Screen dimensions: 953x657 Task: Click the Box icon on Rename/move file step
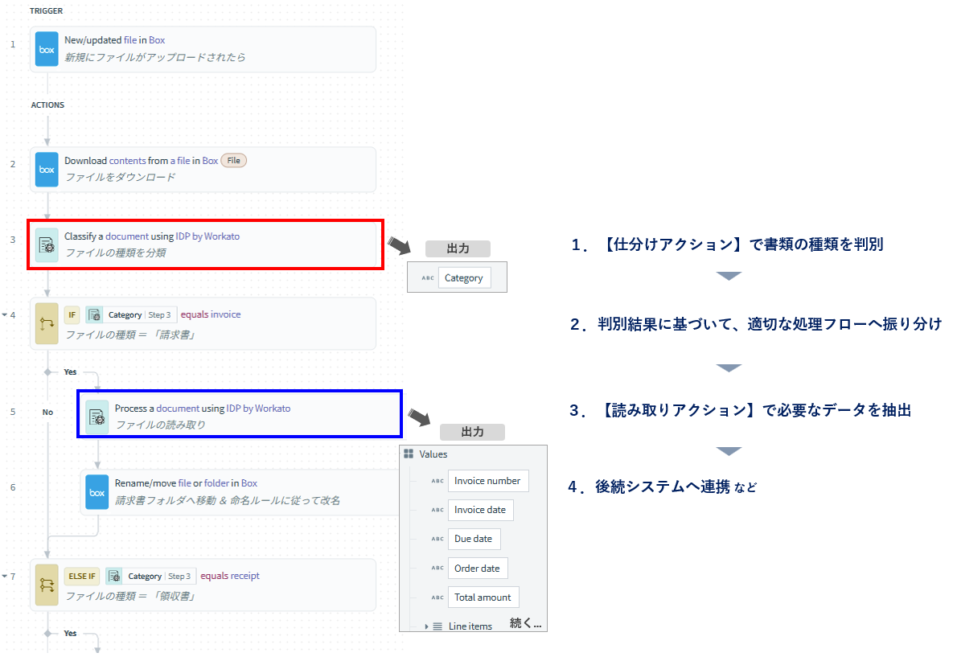(x=97, y=492)
